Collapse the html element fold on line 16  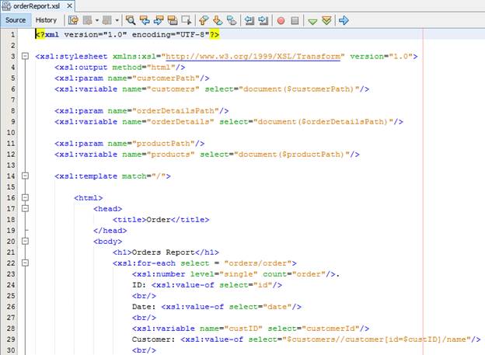pyautogui.click(x=26, y=197)
